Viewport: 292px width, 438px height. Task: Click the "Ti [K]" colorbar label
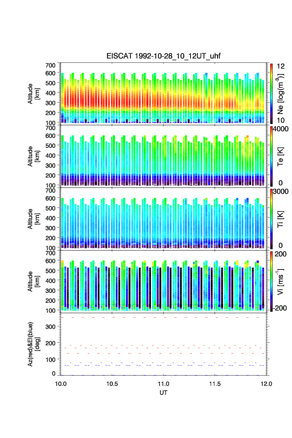280,219
